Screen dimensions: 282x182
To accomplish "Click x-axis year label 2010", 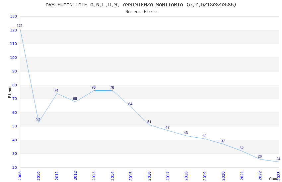I will click(x=38, y=176).
